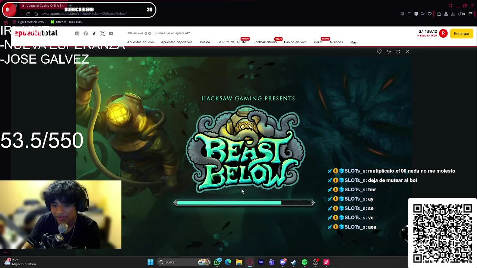Click the browser tab search magnifier icon
The width and height of the screenshot is (477, 268).
tap(450, 6)
